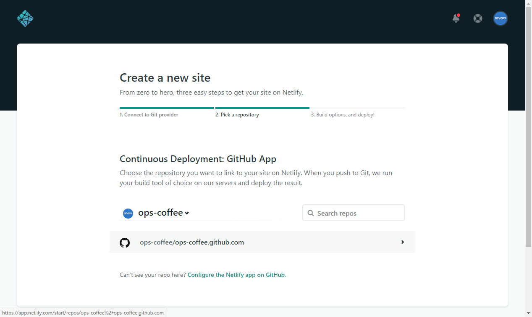Select the ops-coffee/ops-coffee.github.com repository
The width and height of the screenshot is (532, 317).
[262, 242]
